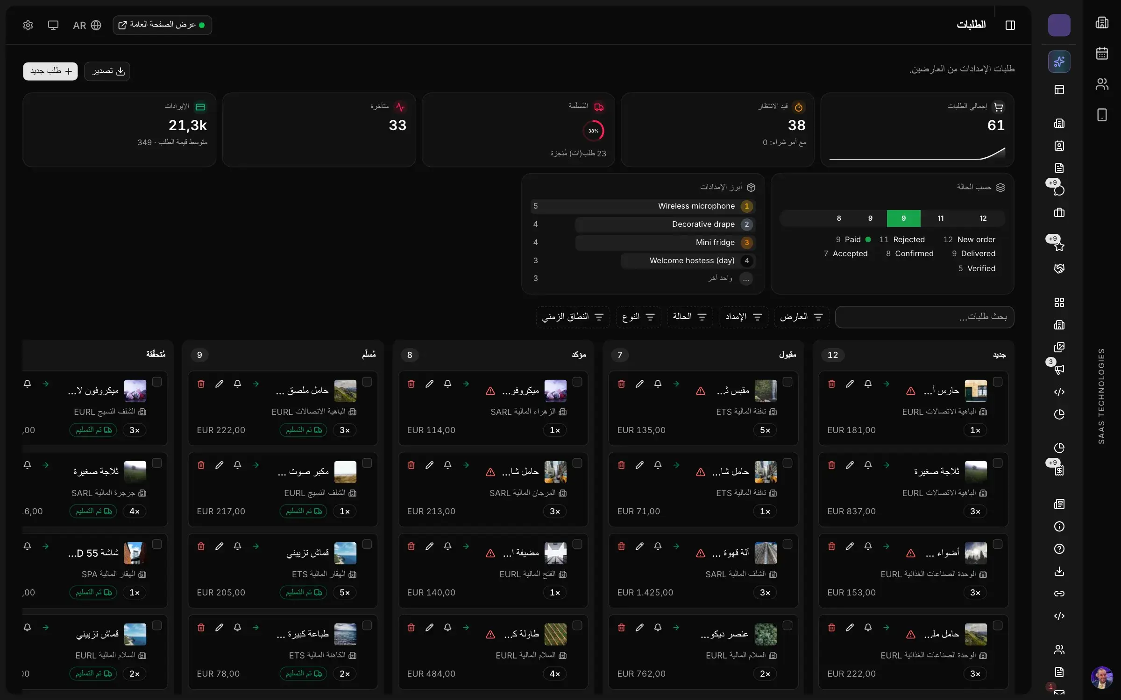Click the طلب جديد button

tap(50, 71)
